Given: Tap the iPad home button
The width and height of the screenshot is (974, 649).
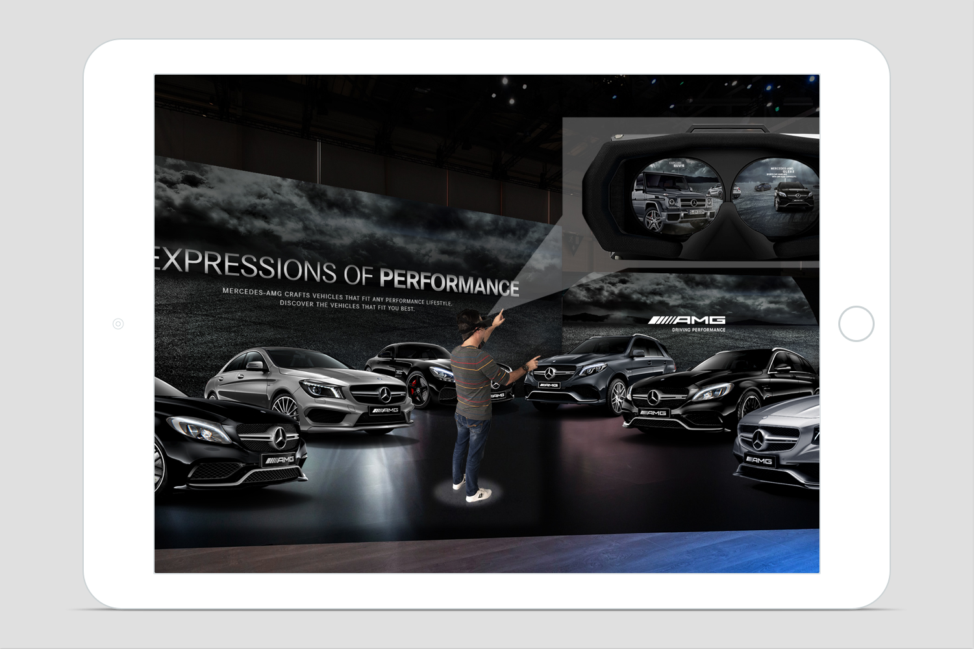Looking at the screenshot, I should click(856, 324).
